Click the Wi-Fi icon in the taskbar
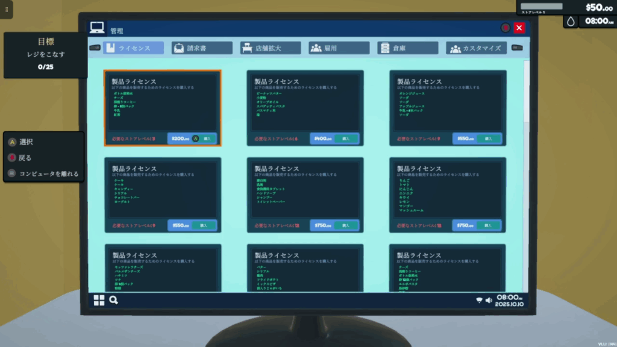This screenshot has height=347, width=617. pos(479,300)
